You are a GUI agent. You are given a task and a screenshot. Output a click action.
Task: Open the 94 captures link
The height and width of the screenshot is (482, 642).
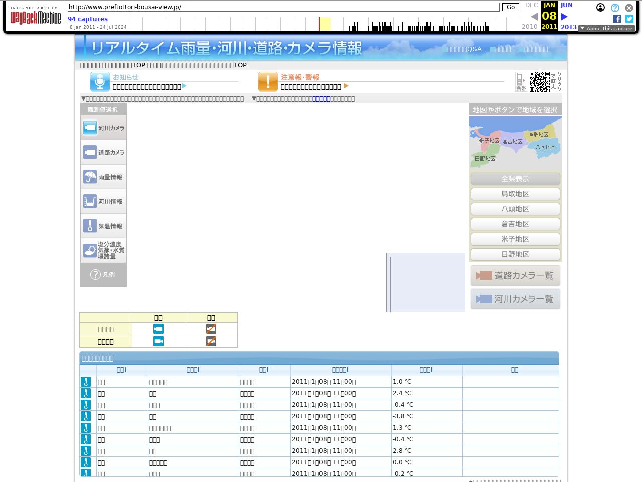point(88,19)
